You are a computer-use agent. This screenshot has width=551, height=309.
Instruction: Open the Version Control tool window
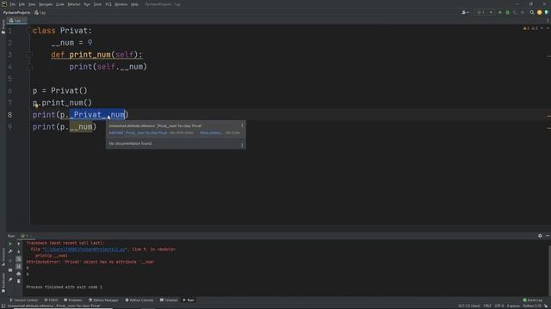point(23,300)
